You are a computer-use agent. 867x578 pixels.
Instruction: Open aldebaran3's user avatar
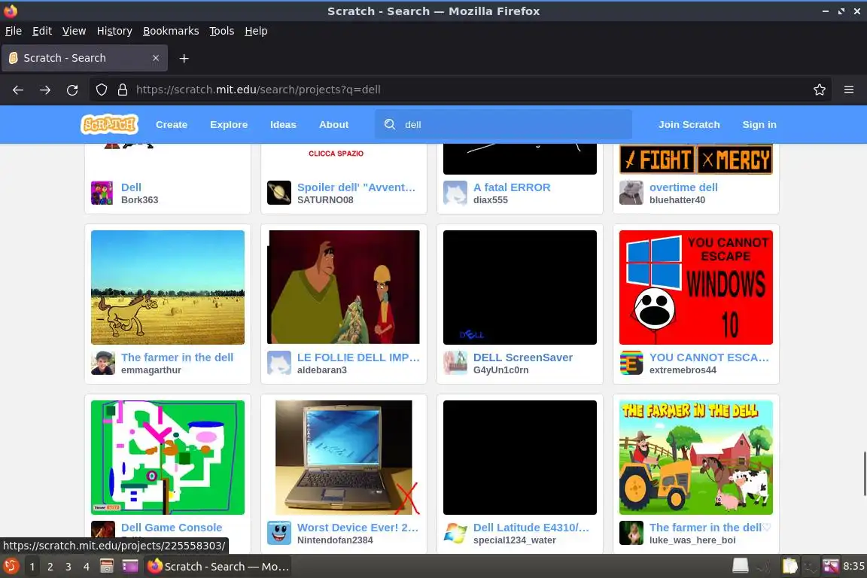coord(278,363)
